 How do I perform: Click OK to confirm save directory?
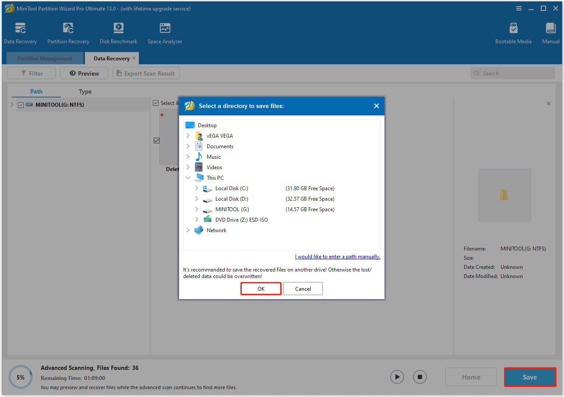(261, 289)
